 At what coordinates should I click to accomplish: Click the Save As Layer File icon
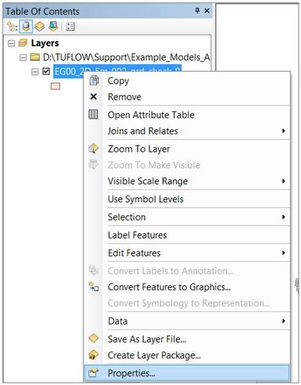94,339
